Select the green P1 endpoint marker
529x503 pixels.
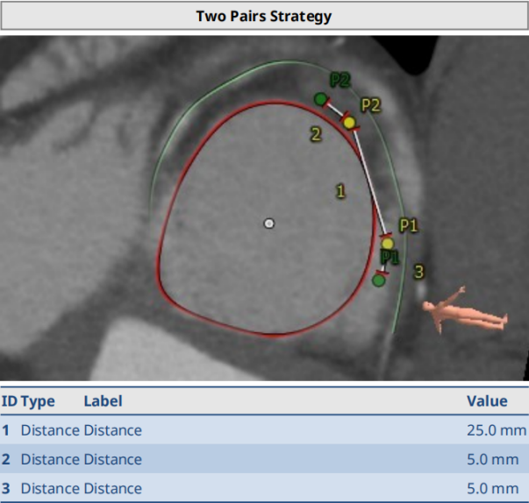[x=378, y=280]
